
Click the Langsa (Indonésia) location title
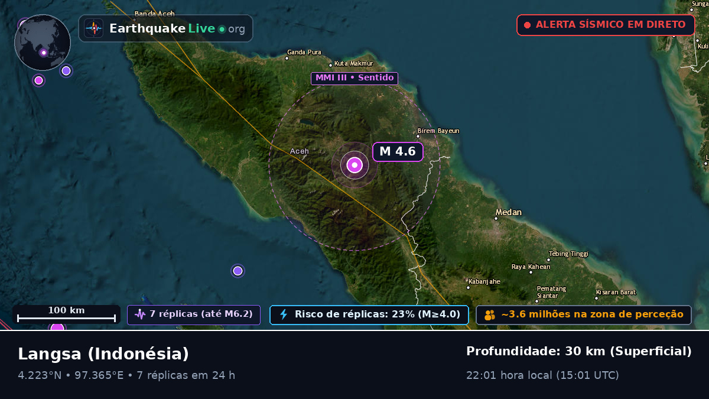pyautogui.click(x=103, y=353)
